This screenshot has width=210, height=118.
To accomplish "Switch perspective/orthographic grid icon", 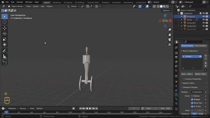I will (170, 45).
